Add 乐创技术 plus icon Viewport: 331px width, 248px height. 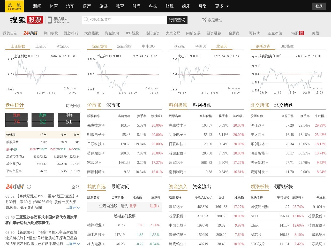pyautogui.click(x=267, y=144)
